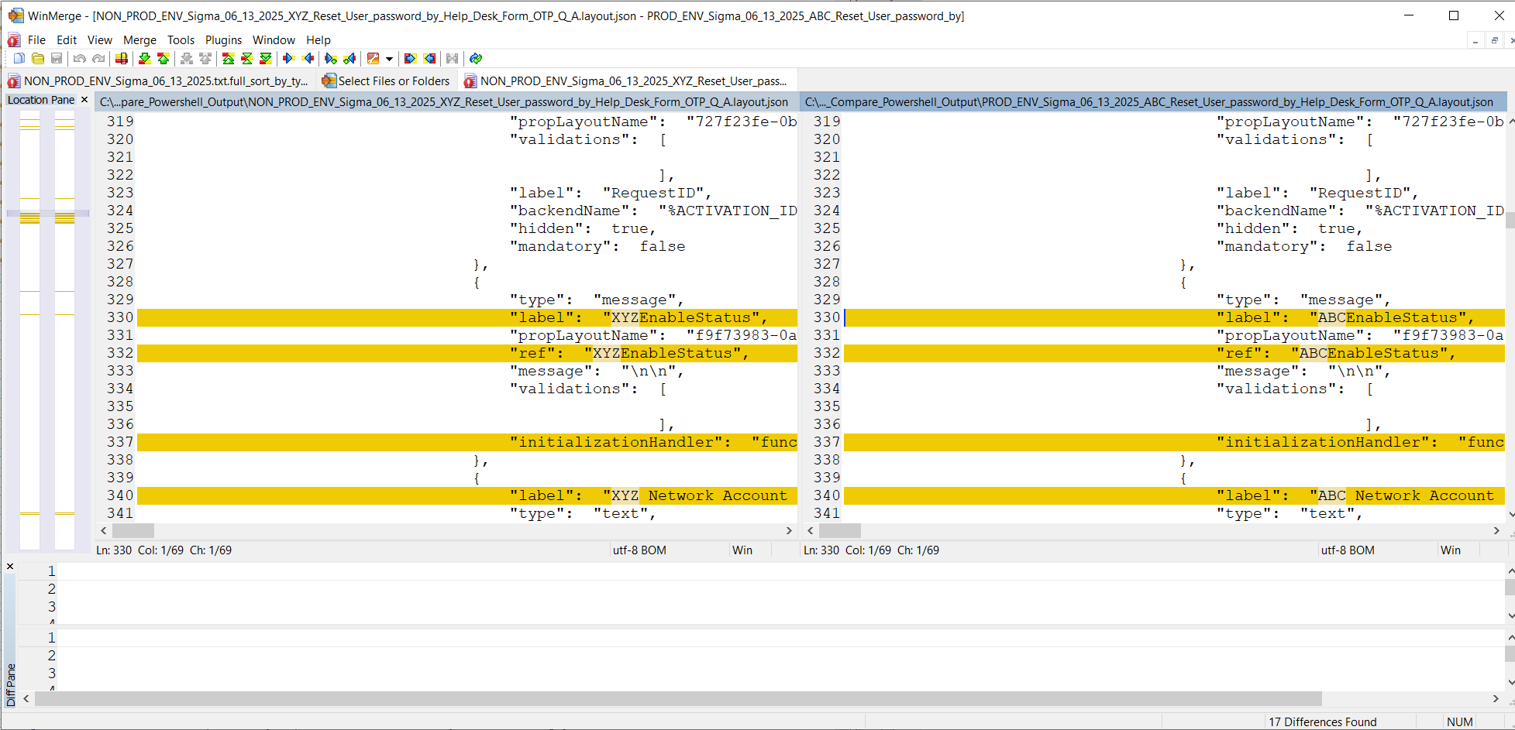Close the Diff Pane
Viewport: 1515px width, 730px height.
[10, 567]
